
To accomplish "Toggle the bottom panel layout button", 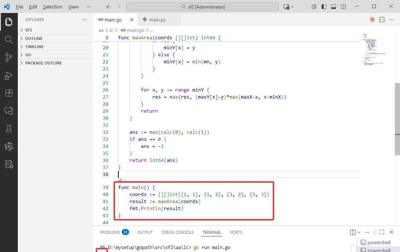I will [x=334, y=7].
